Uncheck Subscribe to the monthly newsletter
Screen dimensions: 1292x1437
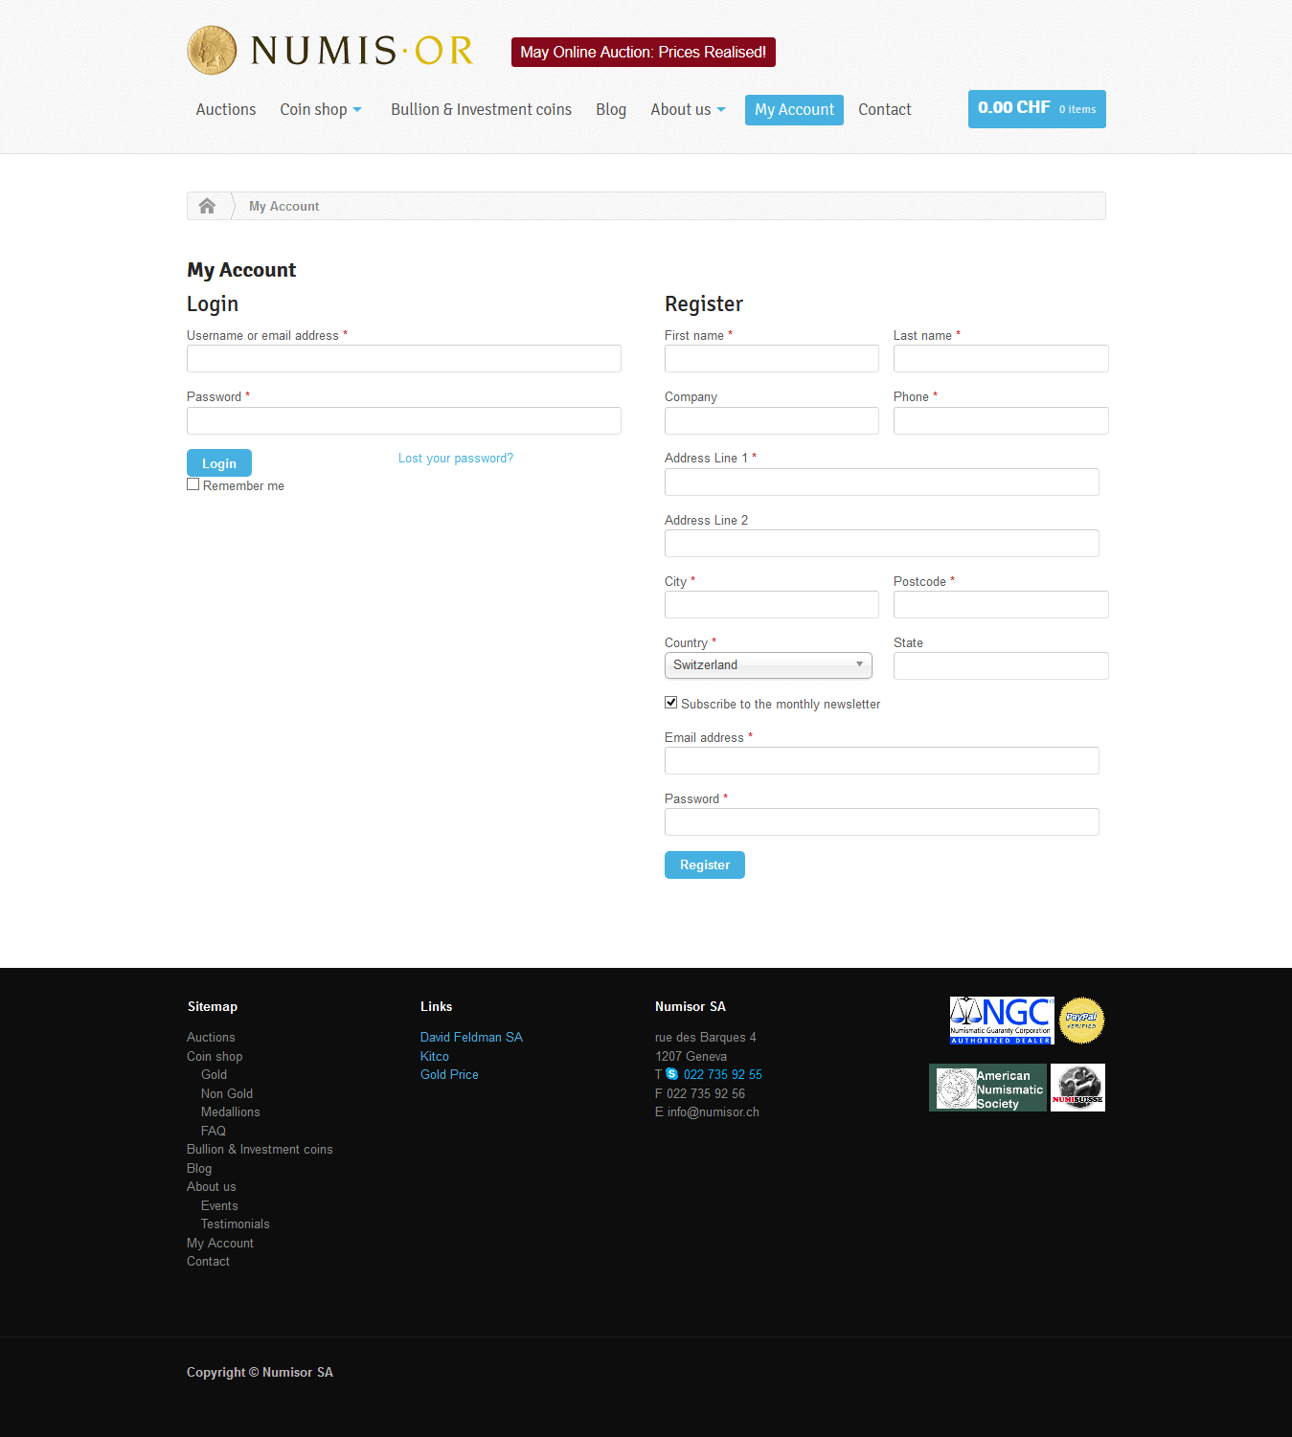(671, 703)
